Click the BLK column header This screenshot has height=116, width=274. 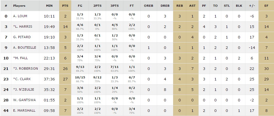tap(239, 6)
